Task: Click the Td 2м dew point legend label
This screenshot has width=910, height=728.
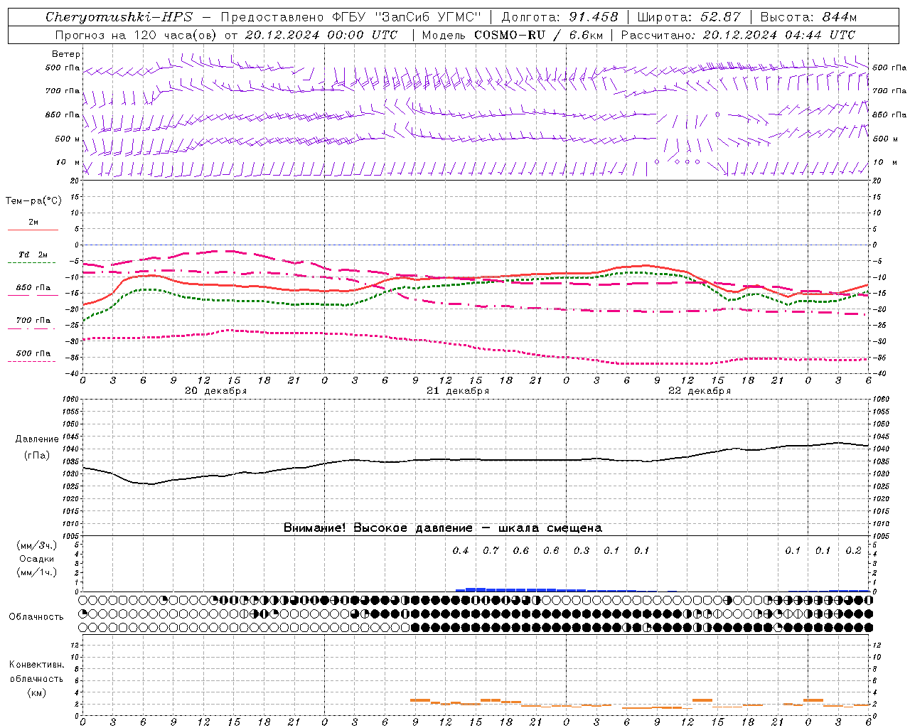Action: [33, 255]
